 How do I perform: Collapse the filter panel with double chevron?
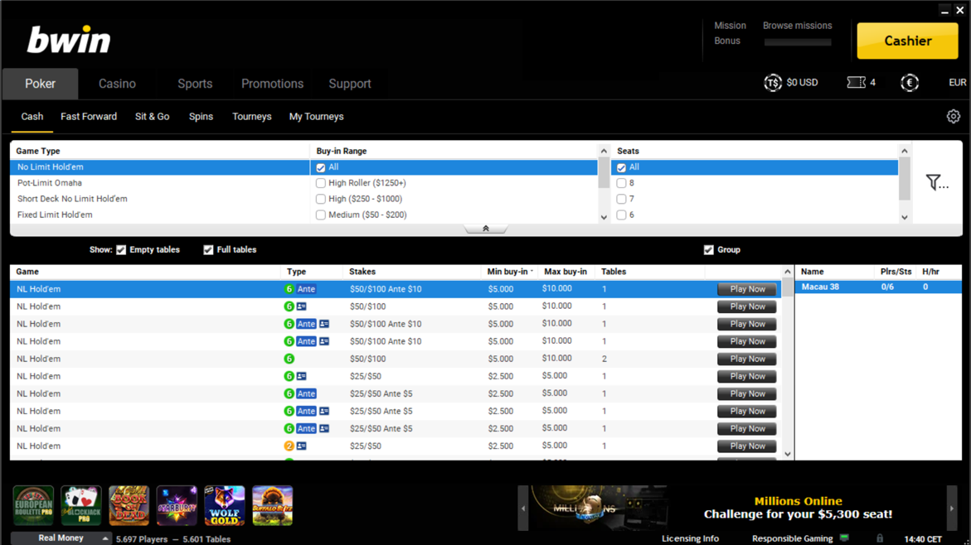(x=485, y=229)
